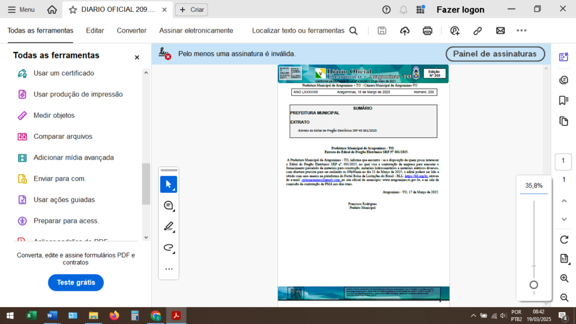Open Excel from the taskbar

(31, 316)
